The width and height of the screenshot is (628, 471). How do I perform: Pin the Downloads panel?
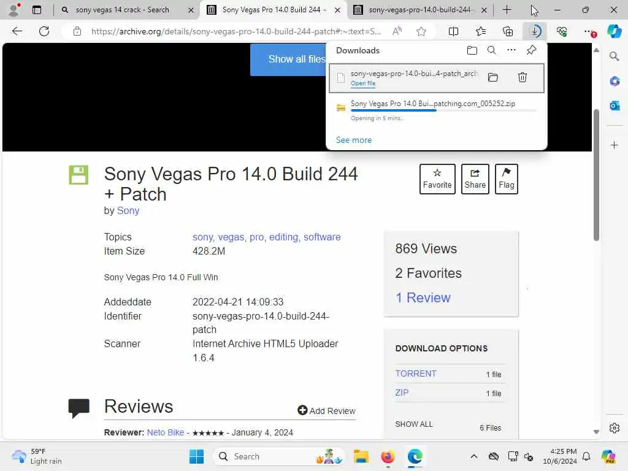pos(532,50)
